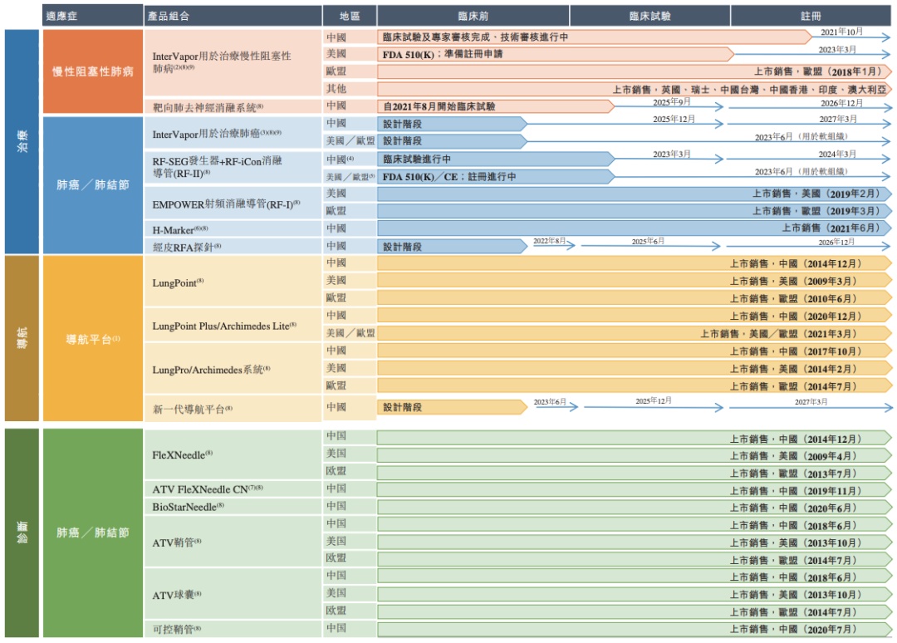The width and height of the screenshot is (897, 643).
Task: Select LungPoint Plus/Archimedes Lite product cell
Action: [x=233, y=325]
